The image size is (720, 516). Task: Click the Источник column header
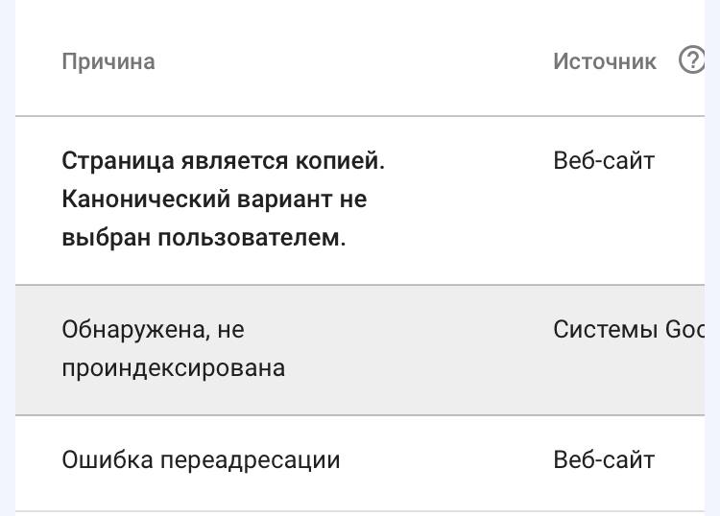[x=605, y=61]
